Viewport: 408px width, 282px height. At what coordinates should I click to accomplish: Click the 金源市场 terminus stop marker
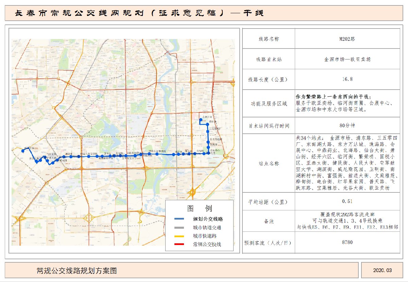pos(201,119)
